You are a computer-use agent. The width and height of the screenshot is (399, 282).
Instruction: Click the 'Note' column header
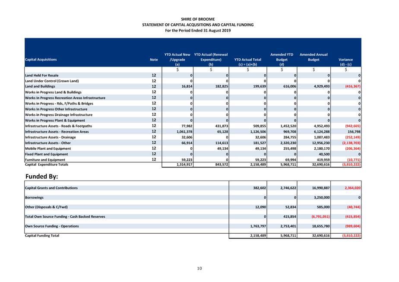coord(154,60)
